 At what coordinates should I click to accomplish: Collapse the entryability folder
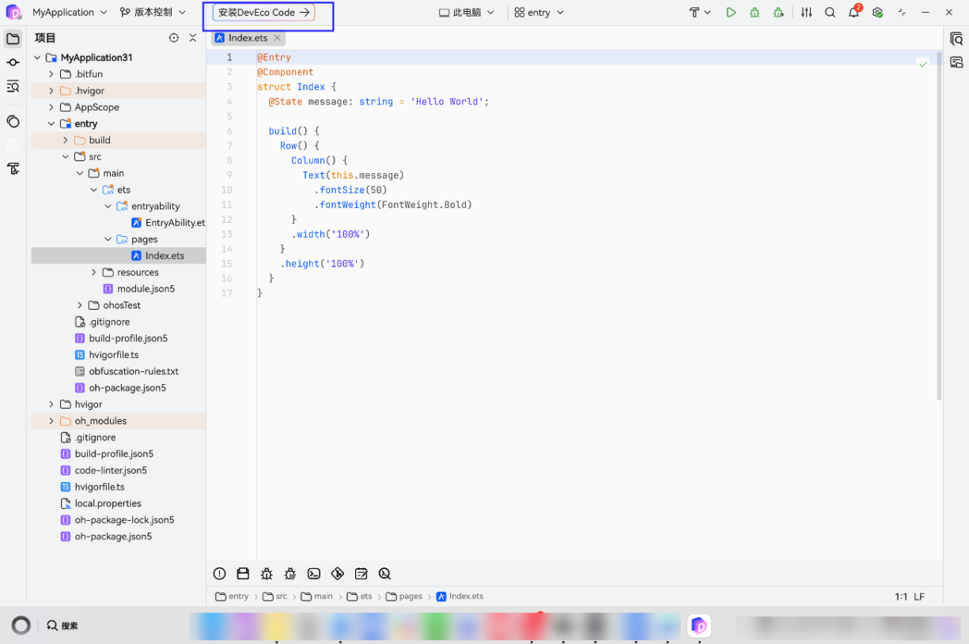[108, 206]
